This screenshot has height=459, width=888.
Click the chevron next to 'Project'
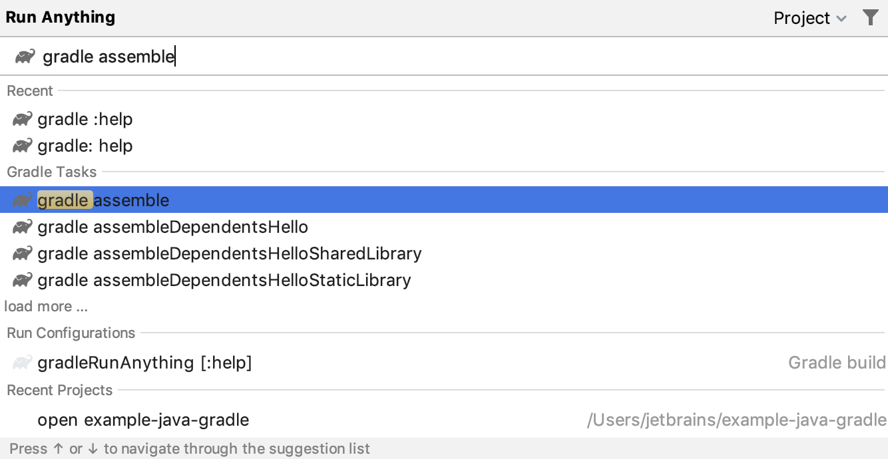click(843, 19)
